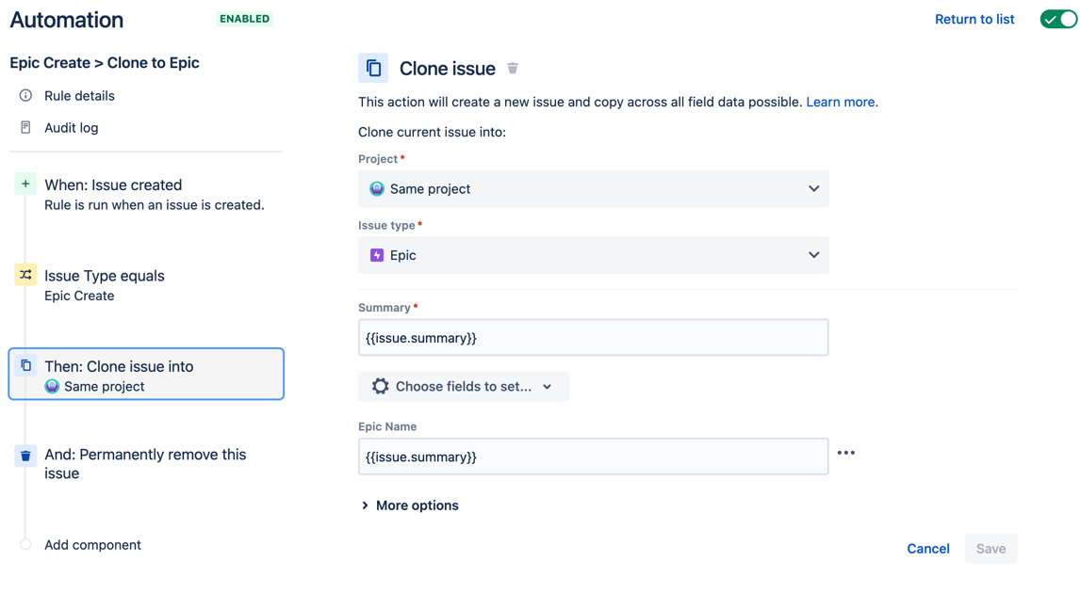Select the Add component step
1080x593 pixels.
(92, 545)
